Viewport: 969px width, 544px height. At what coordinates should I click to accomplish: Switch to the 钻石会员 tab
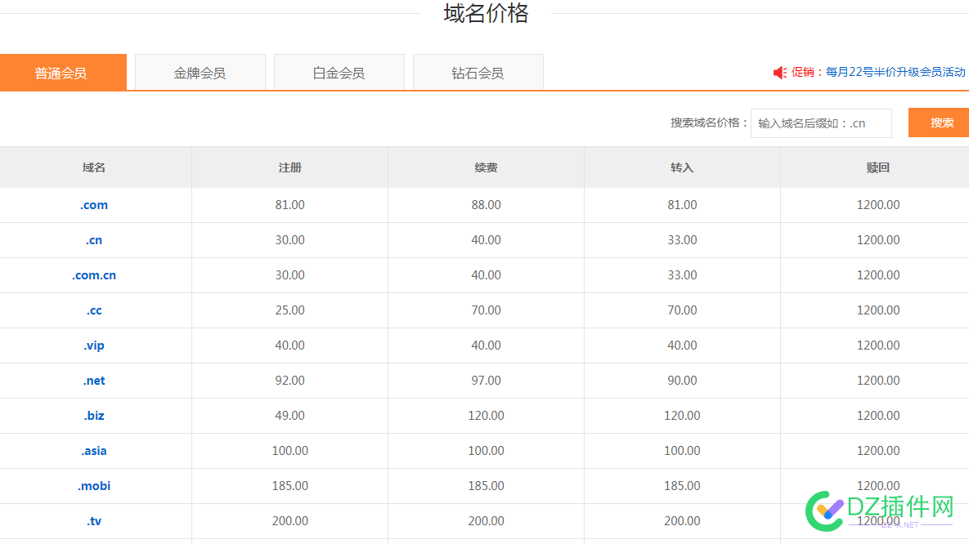point(478,72)
